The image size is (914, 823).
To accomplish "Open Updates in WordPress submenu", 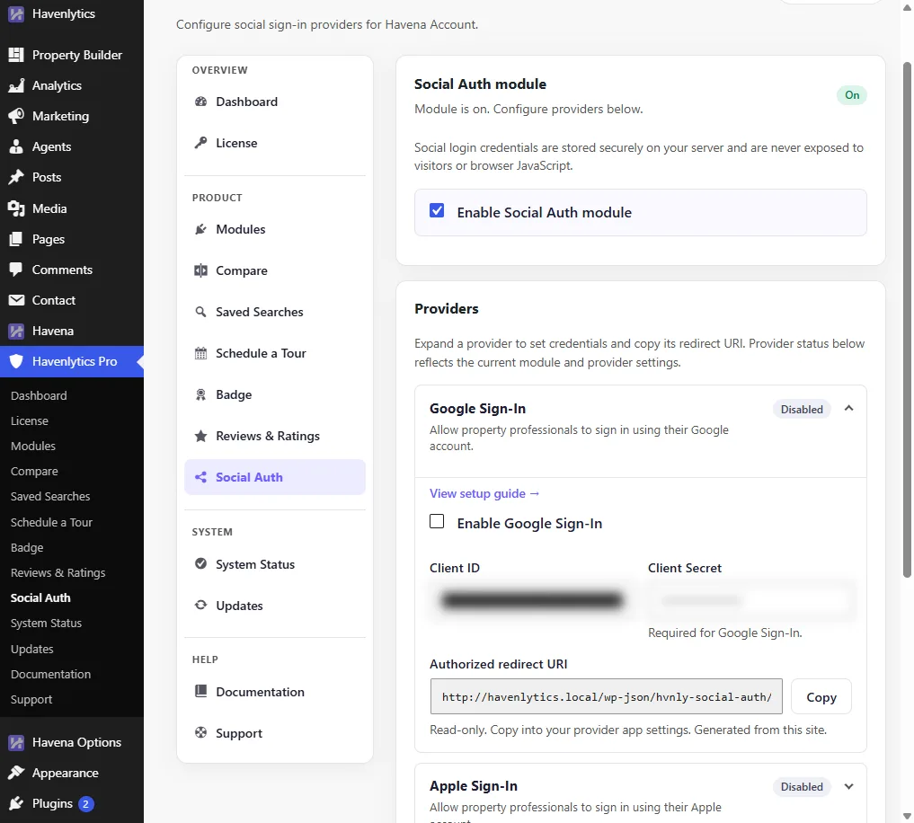I will click(x=32, y=650).
